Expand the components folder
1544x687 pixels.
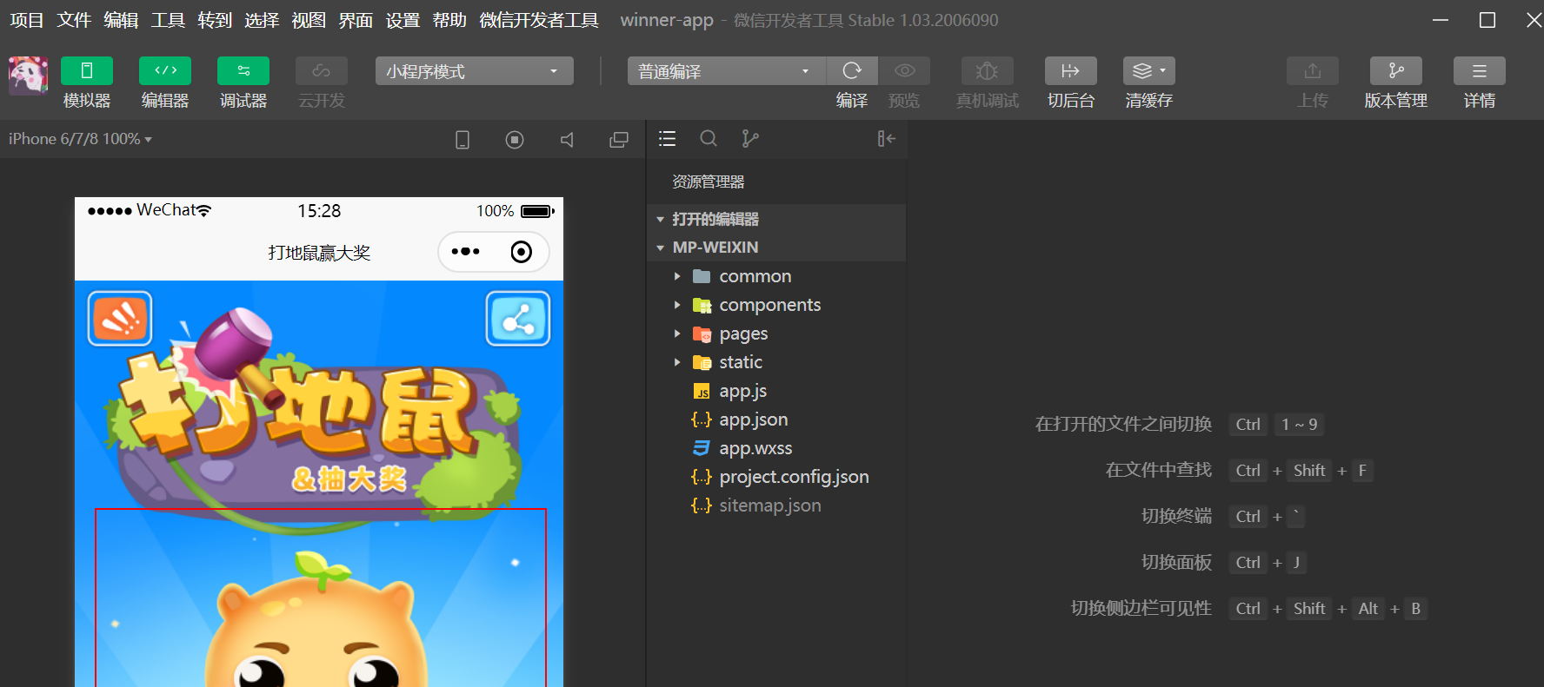coord(776,305)
